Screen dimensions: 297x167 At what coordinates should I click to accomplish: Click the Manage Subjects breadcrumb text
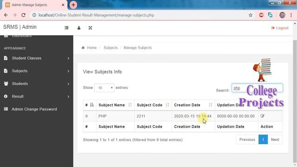click(138, 48)
